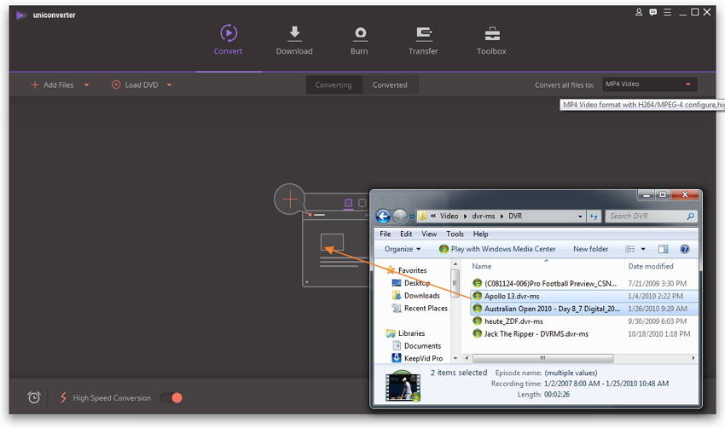
Task: Click Play with Windows Media Center
Action: 497,249
